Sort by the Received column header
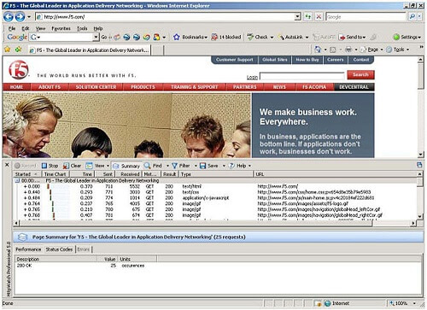 [129, 174]
